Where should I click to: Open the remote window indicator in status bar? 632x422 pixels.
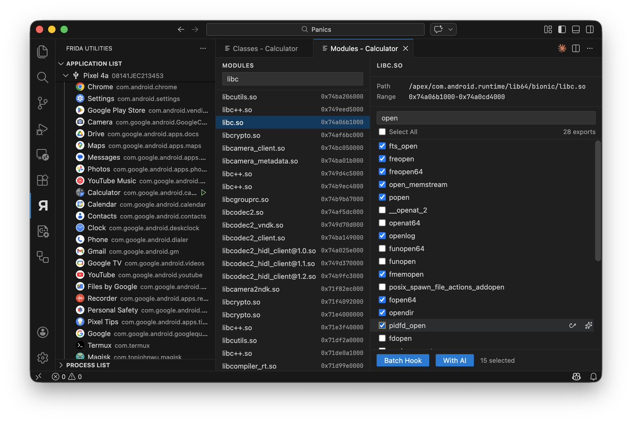[38, 377]
